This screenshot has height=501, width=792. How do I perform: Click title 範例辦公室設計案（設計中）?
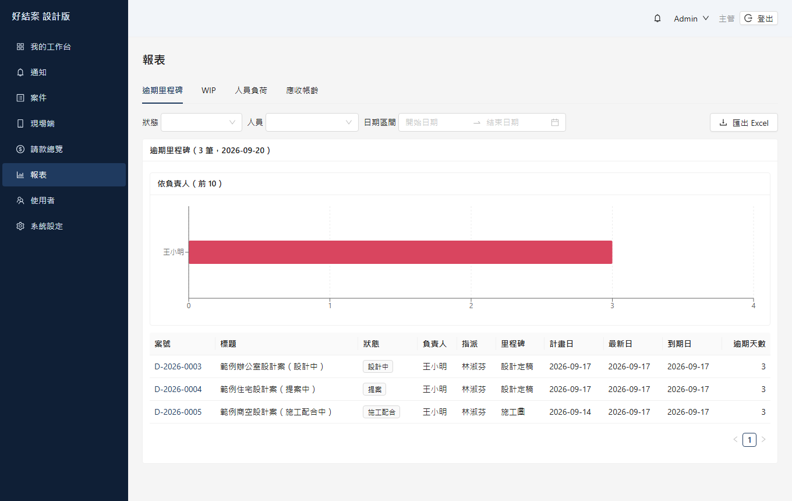click(273, 367)
